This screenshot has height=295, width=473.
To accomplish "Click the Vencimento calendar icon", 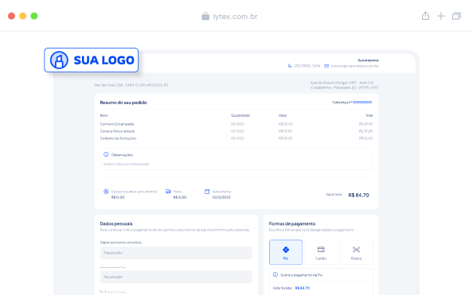I will click(207, 192).
